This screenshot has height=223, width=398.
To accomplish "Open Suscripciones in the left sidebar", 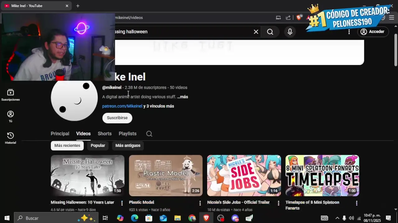I will tap(11, 95).
